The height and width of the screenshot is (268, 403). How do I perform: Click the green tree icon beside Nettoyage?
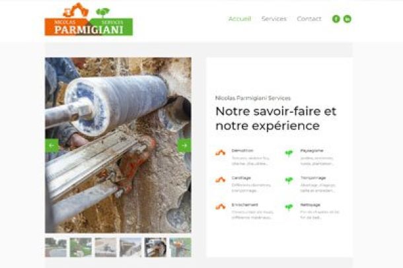point(289,207)
